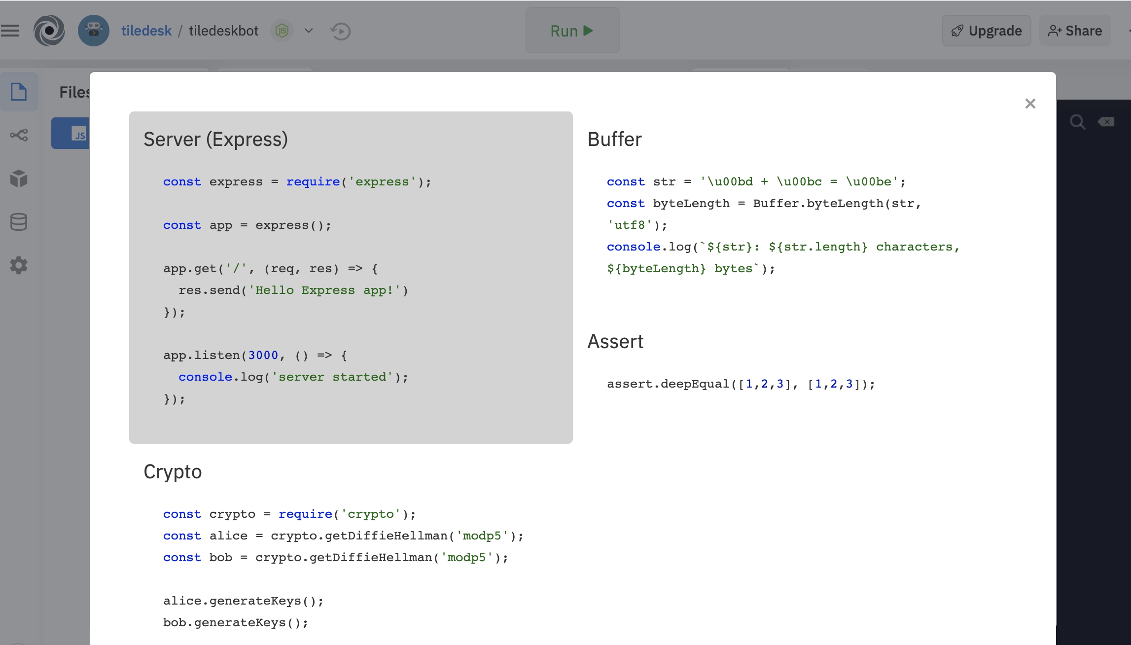
Task: Open the Files sidebar panel
Action: (x=19, y=92)
